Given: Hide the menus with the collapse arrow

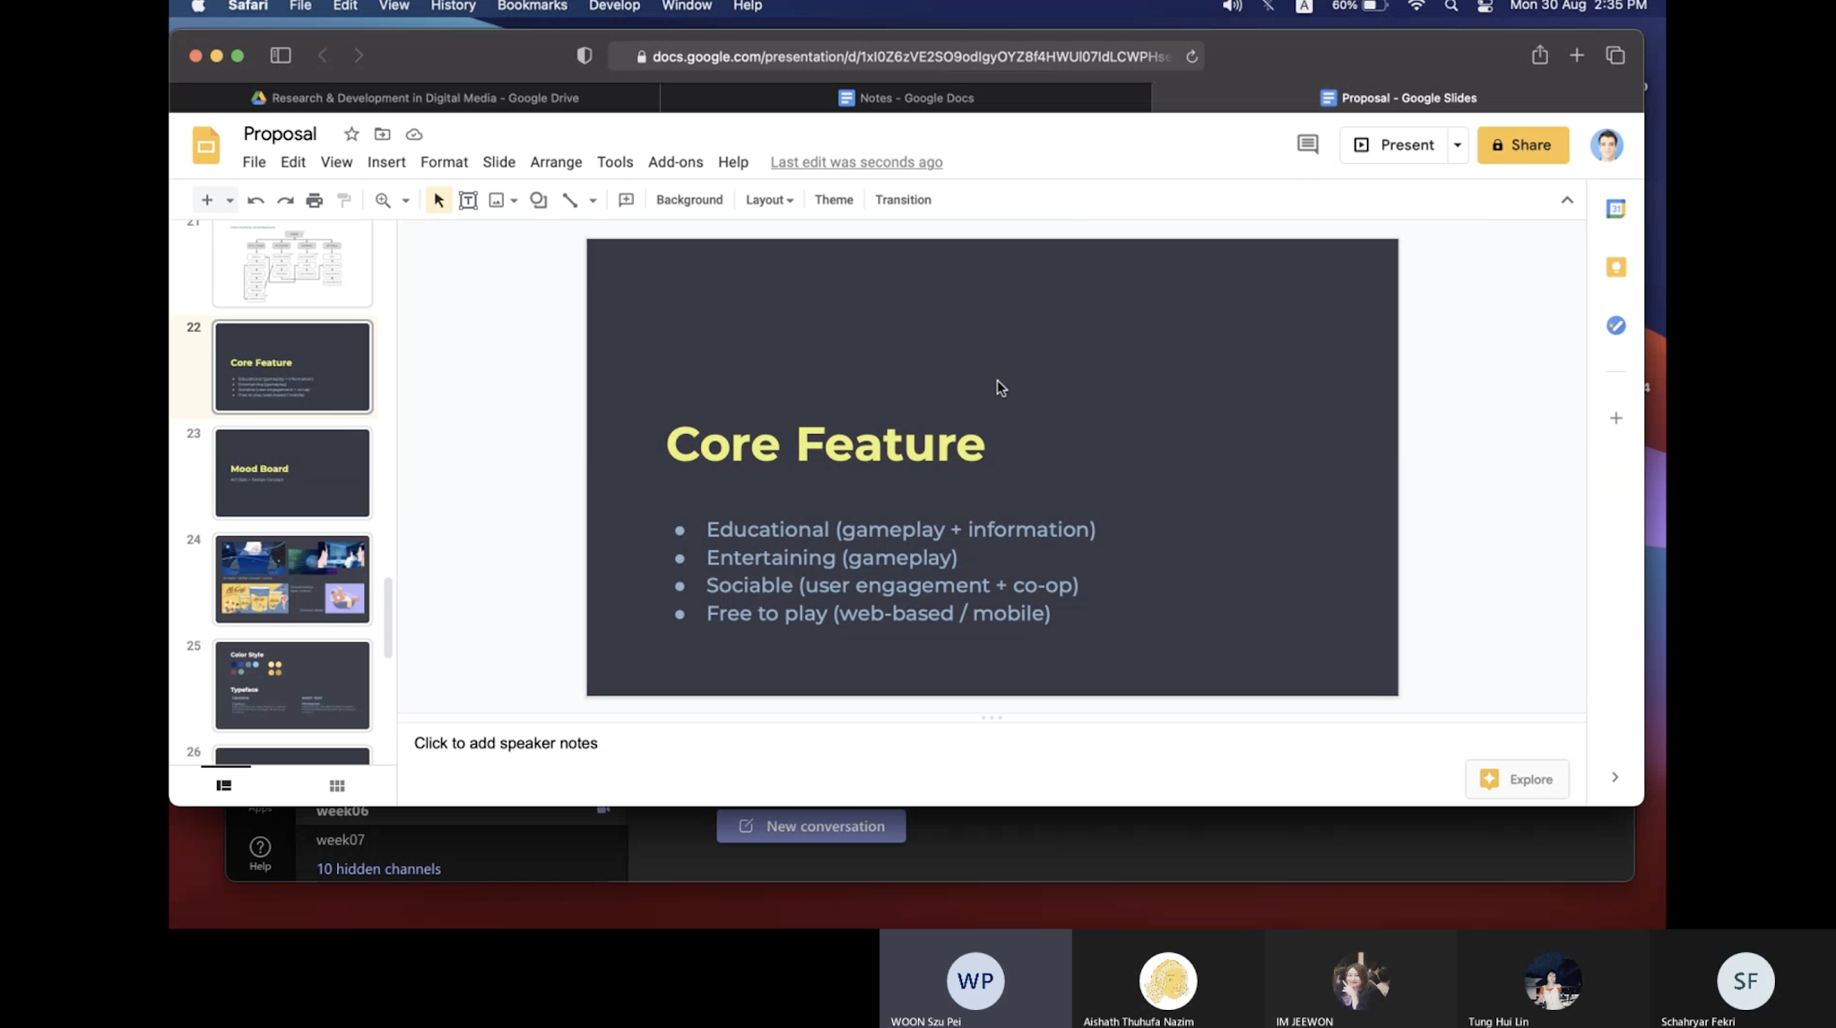Looking at the screenshot, I should [1567, 200].
